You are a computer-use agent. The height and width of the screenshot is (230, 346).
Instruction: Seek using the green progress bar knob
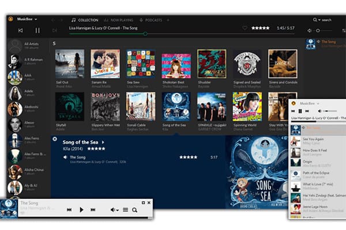145,34
